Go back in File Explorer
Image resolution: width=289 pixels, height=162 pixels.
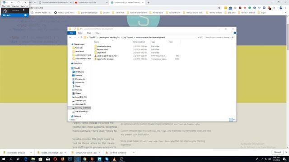tap(70, 37)
